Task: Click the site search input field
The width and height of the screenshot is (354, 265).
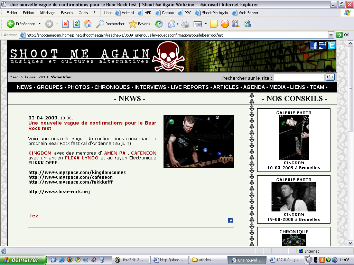Action: [x=299, y=77]
